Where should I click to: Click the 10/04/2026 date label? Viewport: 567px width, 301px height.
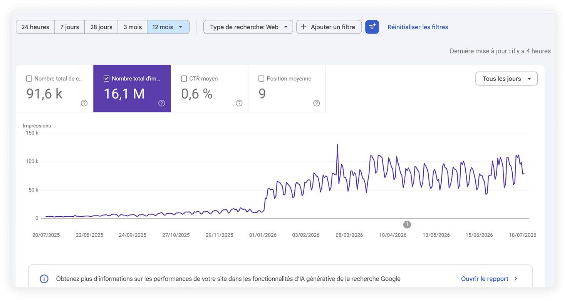click(393, 235)
